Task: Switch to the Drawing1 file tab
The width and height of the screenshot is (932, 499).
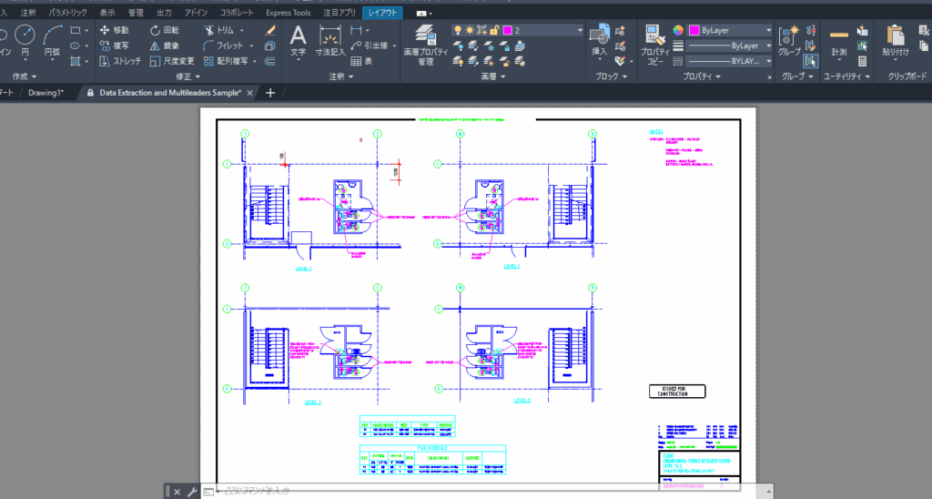Action: [x=54, y=93]
